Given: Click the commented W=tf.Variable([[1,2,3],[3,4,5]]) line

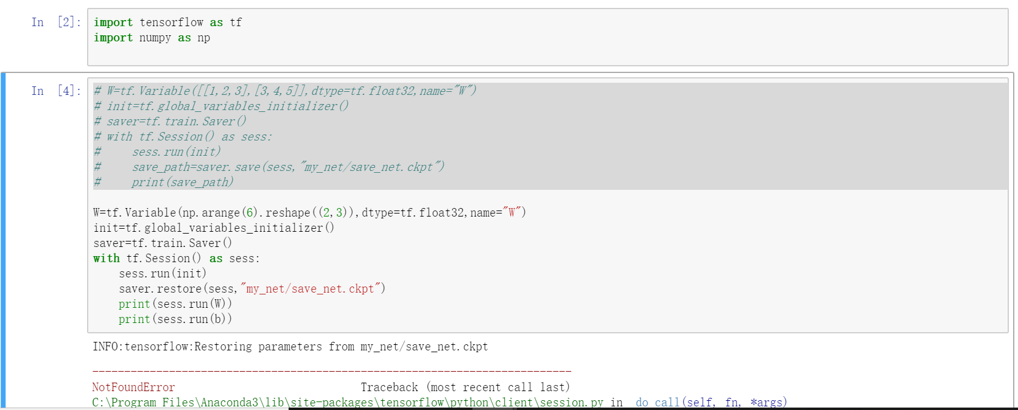Looking at the screenshot, I should click(x=285, y=91).
